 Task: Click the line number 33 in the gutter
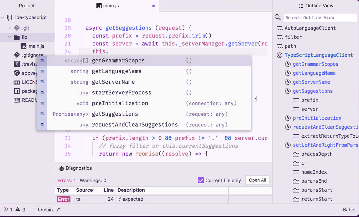coord(68,138)
